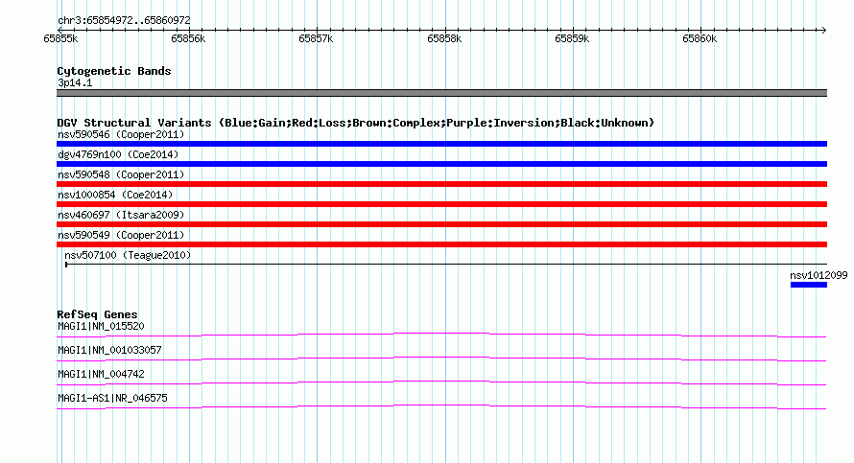Click the MAGI1|NM_001033057 gene label
Screen dimensions: 854x463
[x=109, y=351]
